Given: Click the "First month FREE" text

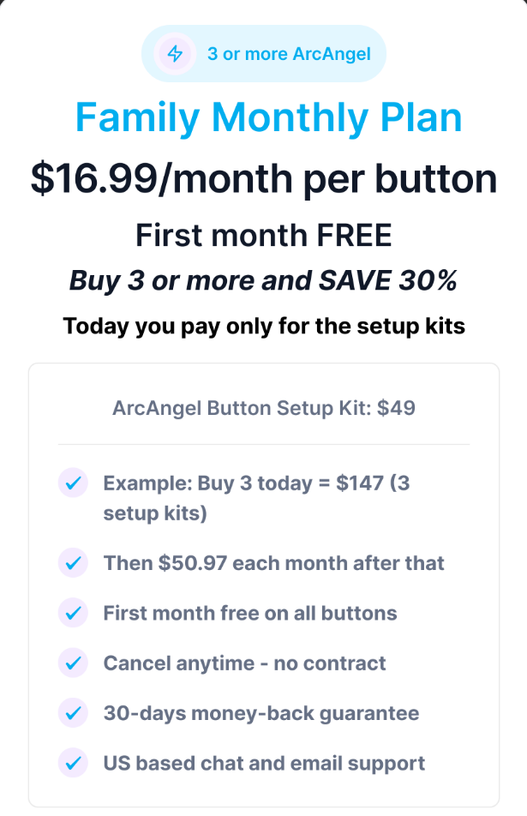Looking at the screenshot, I should [264, 234].
